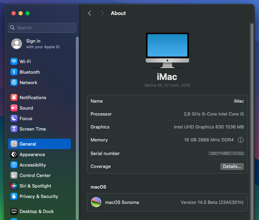Click the Bluetooth icon in sidebar
The height and width of the screenshot is (220, 259).
14,72
